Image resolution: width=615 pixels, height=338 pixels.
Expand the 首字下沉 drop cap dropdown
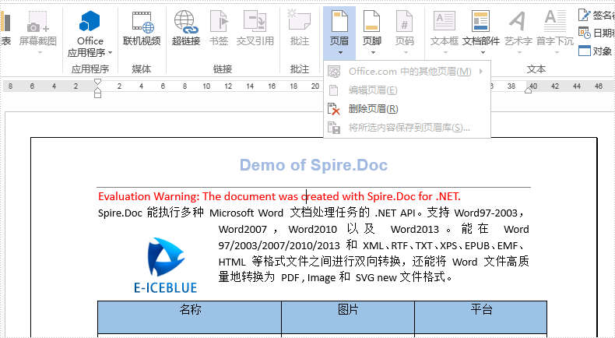pos(555,53)
